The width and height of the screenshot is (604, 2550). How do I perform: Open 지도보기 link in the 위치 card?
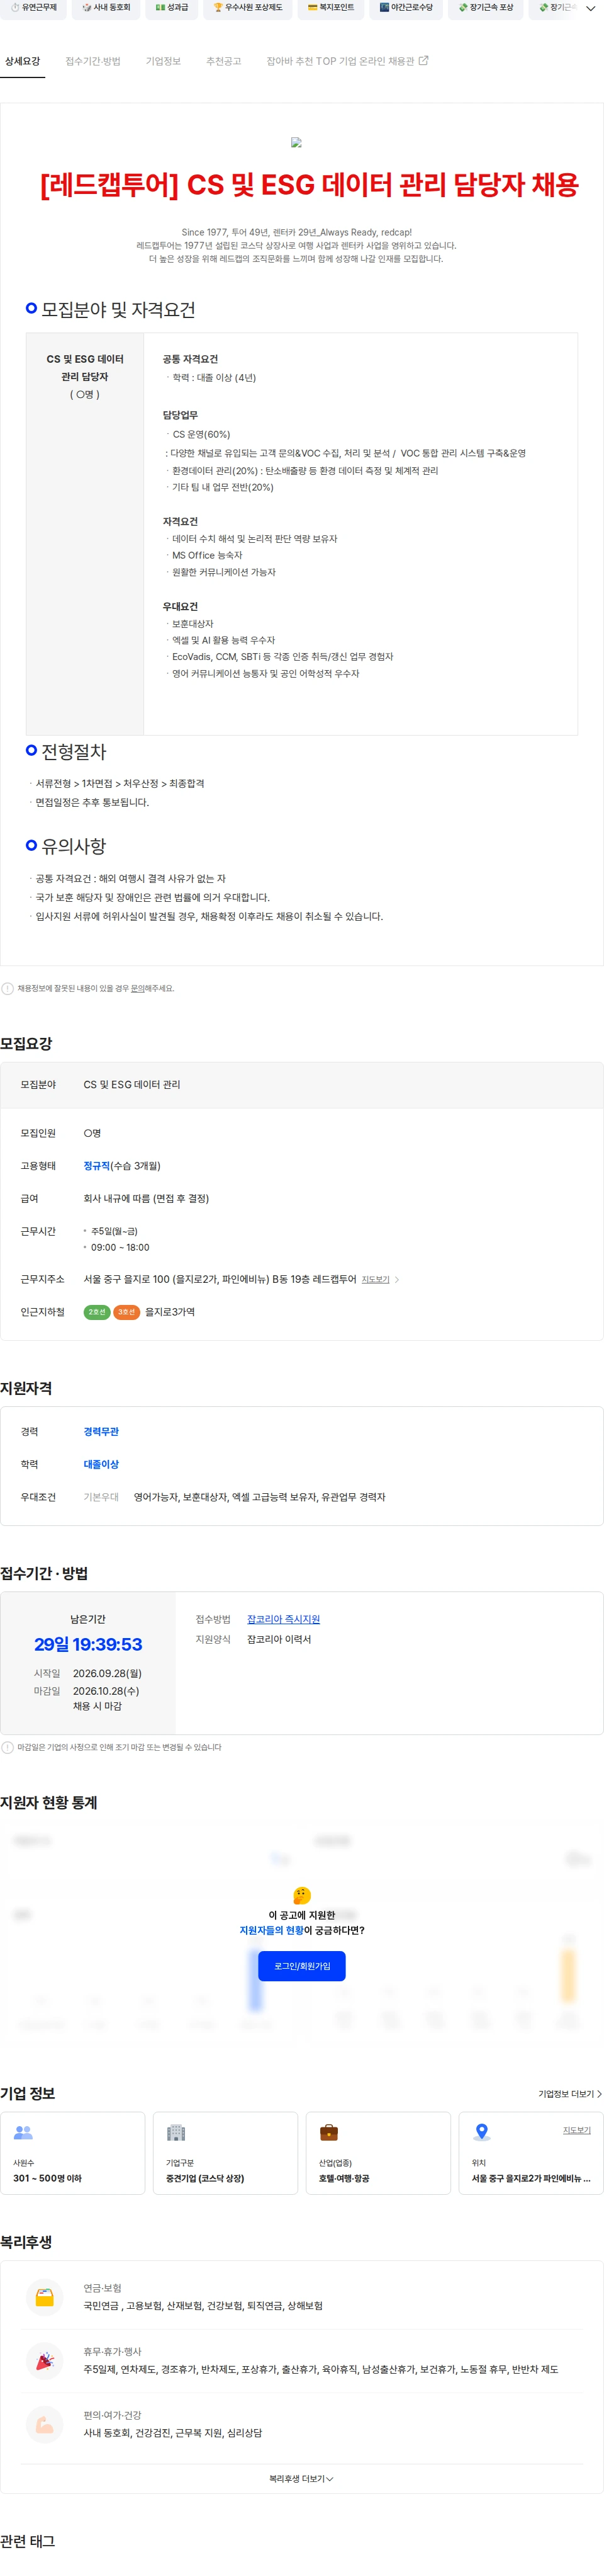576,2129
